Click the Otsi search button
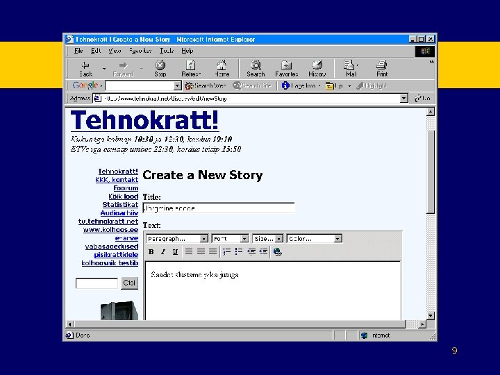The height and width of the screenshot is (375, 500). point(129,283)
